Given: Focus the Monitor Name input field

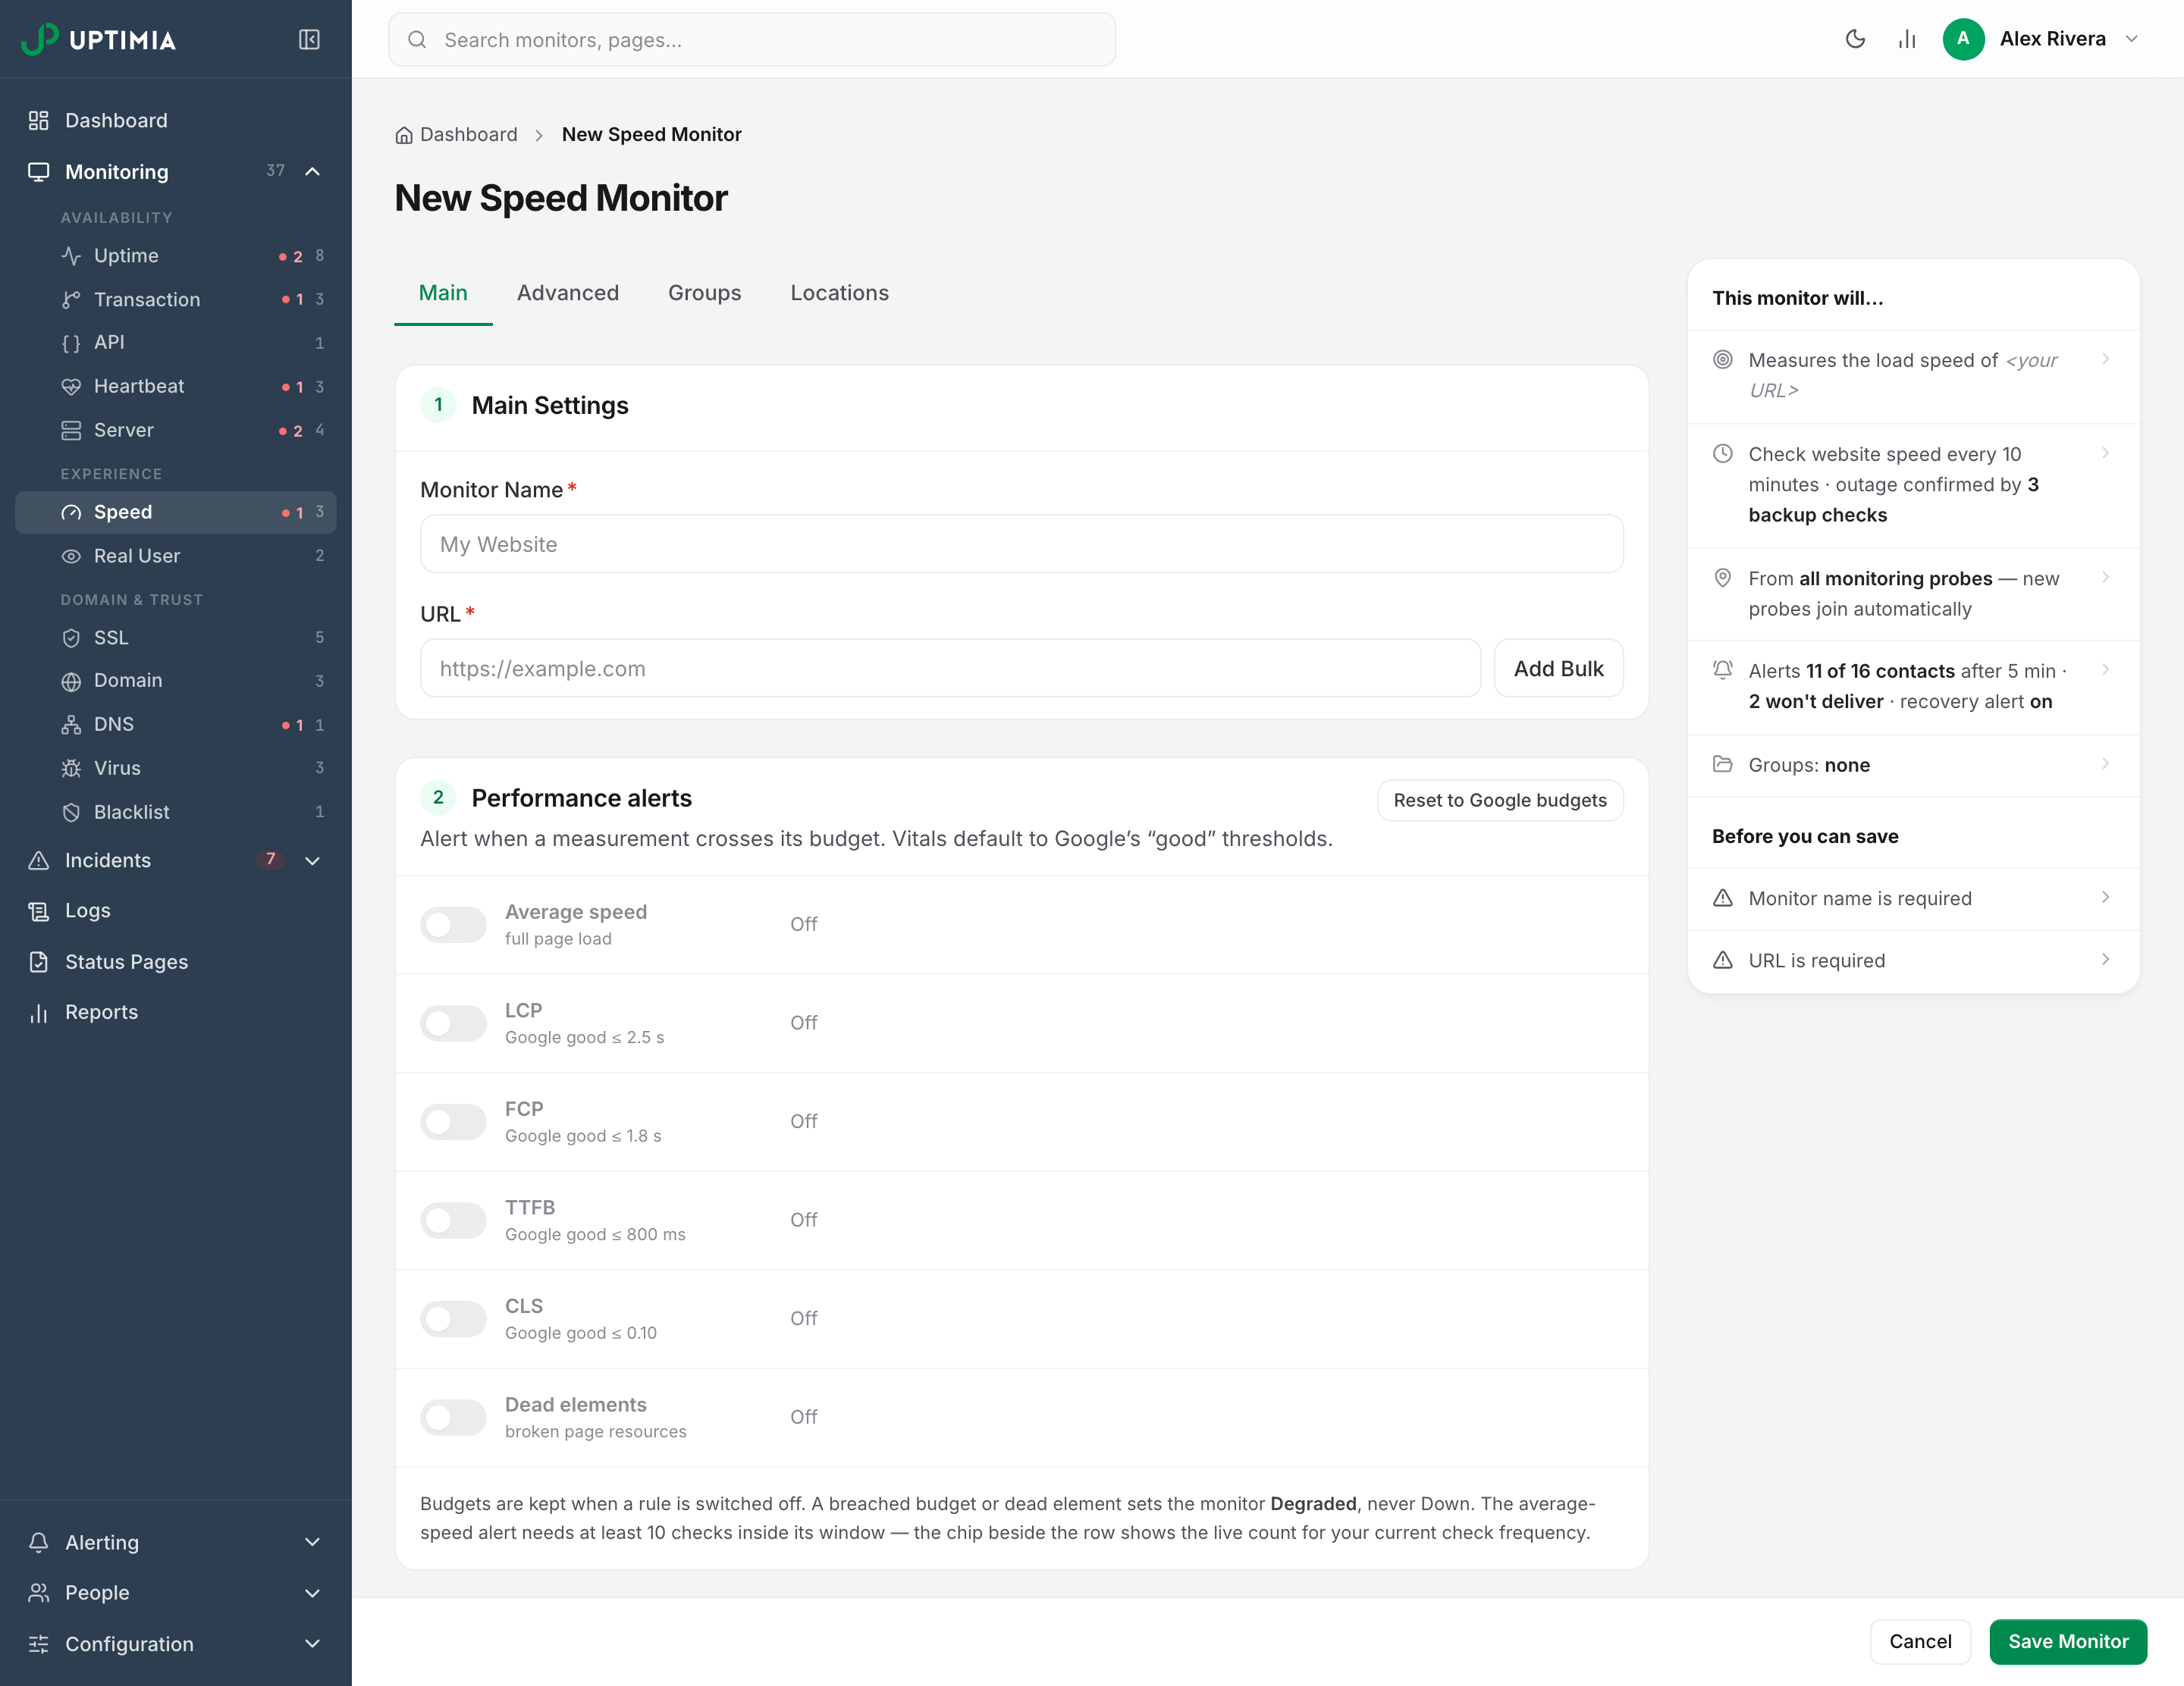Looking at the screenshot, I should click(1021, 544).
